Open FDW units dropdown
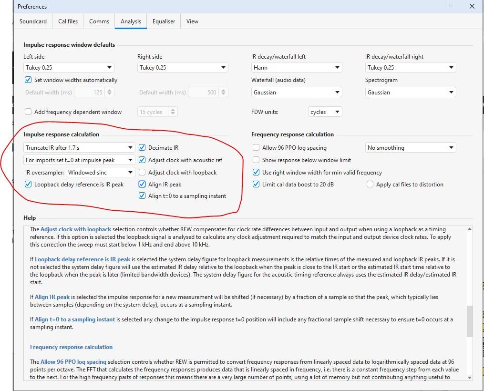Screen dimensions: 484x391 pyautogui.click(x=325, y=112)
